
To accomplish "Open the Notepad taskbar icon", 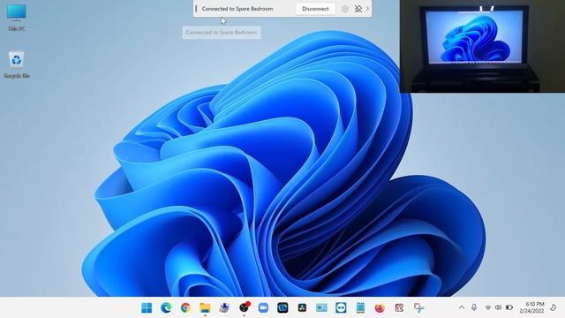I will point(360,308).
